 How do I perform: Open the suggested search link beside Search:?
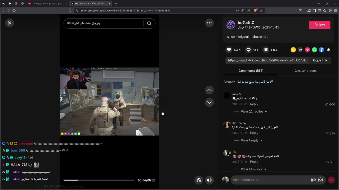(255, 82)
